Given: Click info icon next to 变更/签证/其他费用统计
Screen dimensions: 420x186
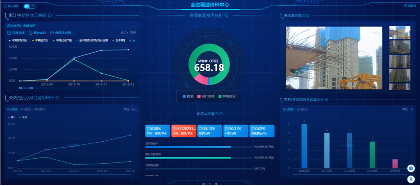Looking at the screenshot, I should click(x=58, y=98).
